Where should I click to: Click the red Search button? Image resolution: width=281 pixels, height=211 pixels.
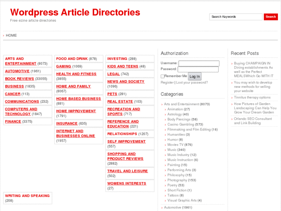point(271,17)
